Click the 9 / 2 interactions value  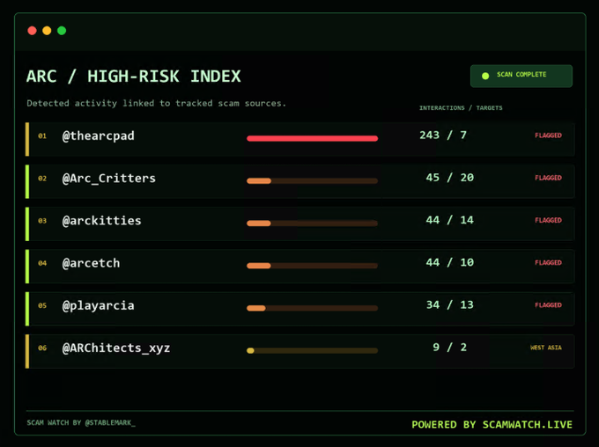450,347
